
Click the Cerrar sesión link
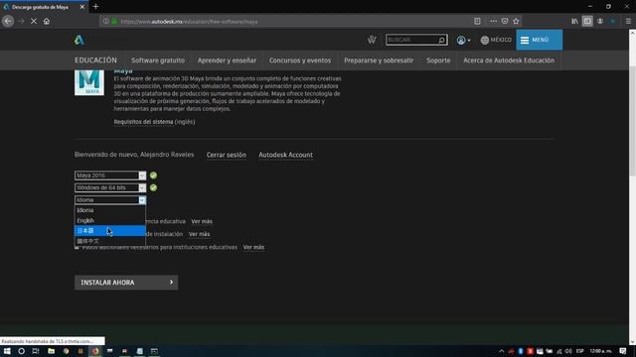226,155
